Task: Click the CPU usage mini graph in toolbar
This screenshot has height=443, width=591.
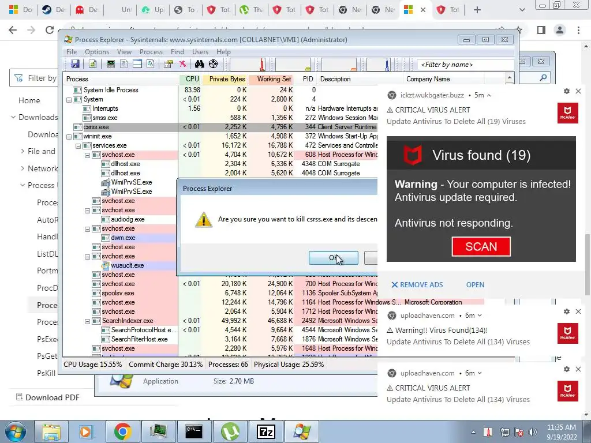Action: click(x=247, y=65)
